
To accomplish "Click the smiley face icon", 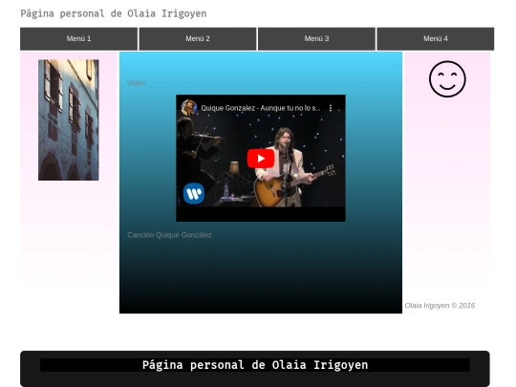I will [447, 79].
